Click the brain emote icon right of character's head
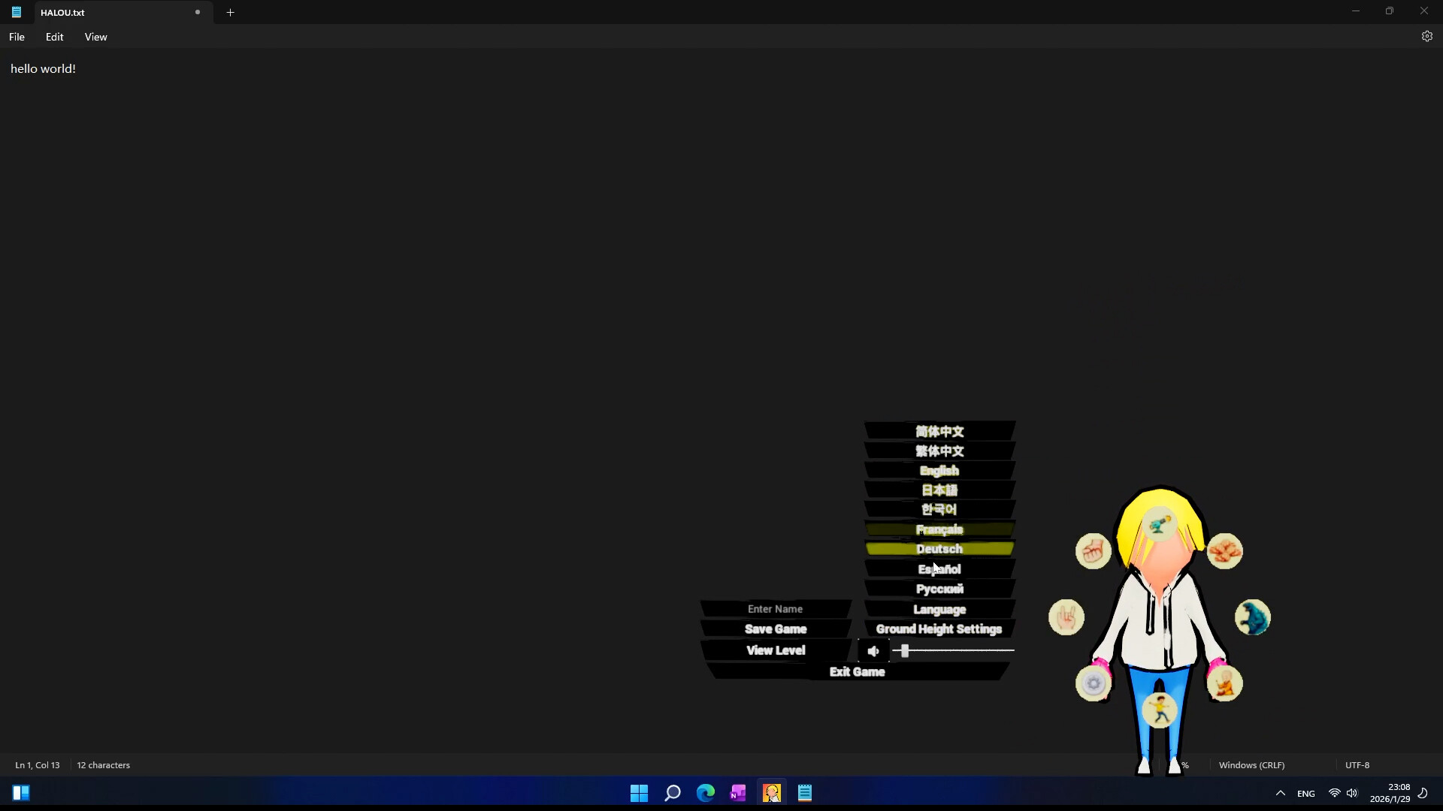Viewport: 1443px width, 811px height. (1224, 551)
